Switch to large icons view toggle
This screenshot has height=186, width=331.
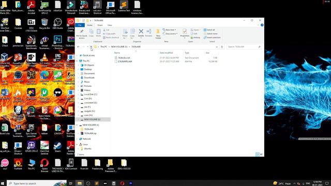pos(261,154)
